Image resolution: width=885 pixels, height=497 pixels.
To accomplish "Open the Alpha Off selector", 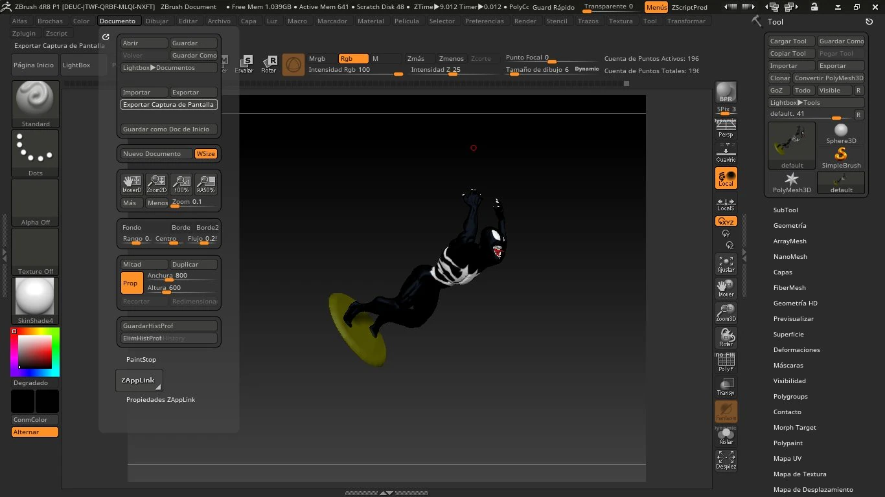I will click(x=35, y=203).
